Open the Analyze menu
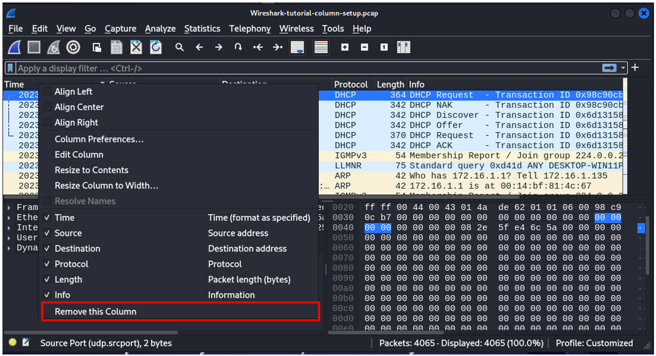The height and width of the screenshot is (356, 656). coord(160,28)
